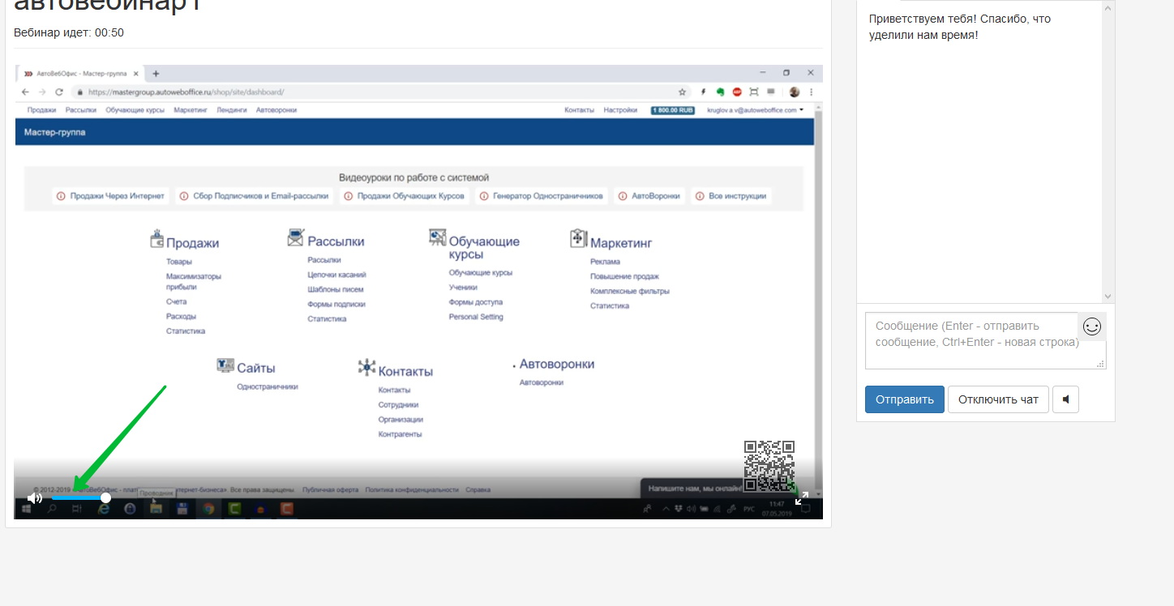Click the 1 800.00 RUB balance badge
The image size is (1174, 606).
(x=673, y=110)
